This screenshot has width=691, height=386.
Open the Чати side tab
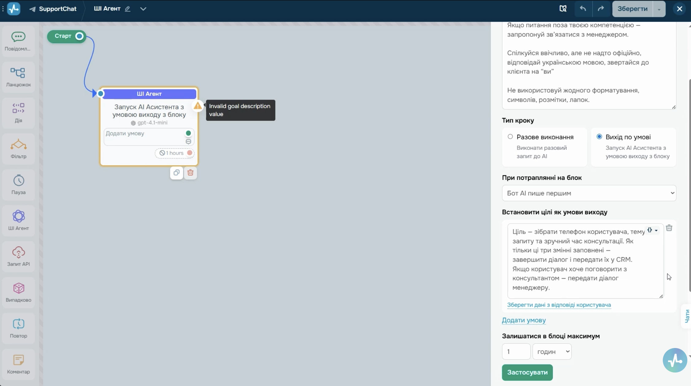[687, 316]
